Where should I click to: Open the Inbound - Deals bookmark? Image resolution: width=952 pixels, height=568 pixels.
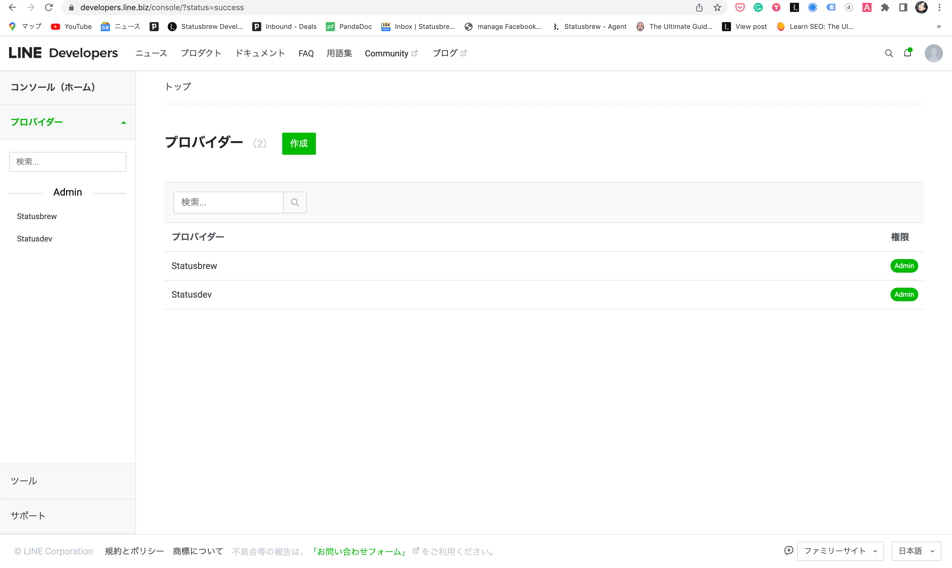tap(285, 26)
